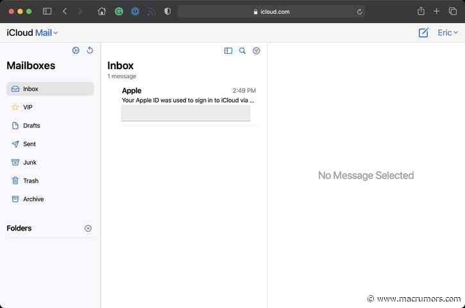This screenshot has width=465, height=308.
Task: Click the refresh mailboxes icon
Action: tap(90, 51)
